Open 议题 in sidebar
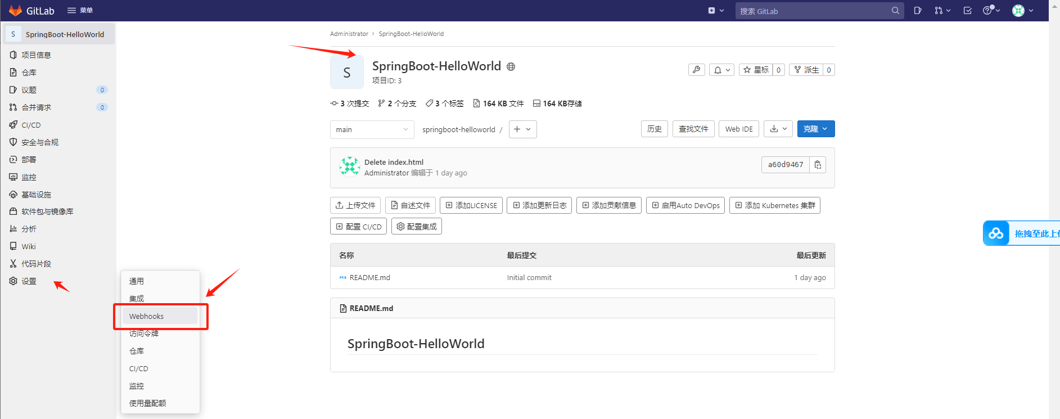The height and width of the screenshot is (419, 1060). coord(58,90)
